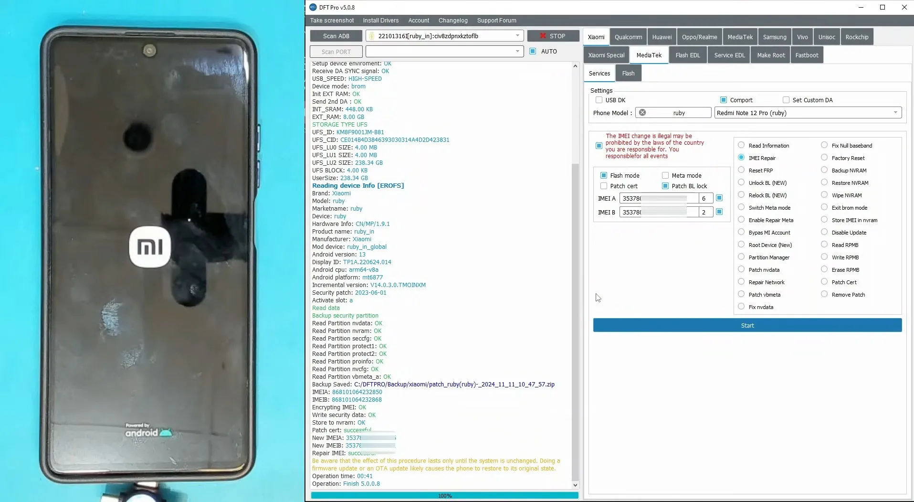Image resolution: width=914 pixels, height=502 pixels.
Task: Toggle the Comport checkbox
Action: click(x=724, y=100)
